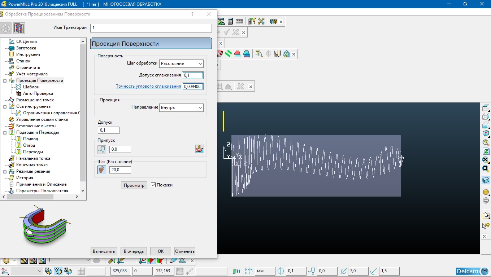Click the refresh view icon in right toolbar
The height and width of the screenshot is (277, 491).
click(x=486, y=151)
